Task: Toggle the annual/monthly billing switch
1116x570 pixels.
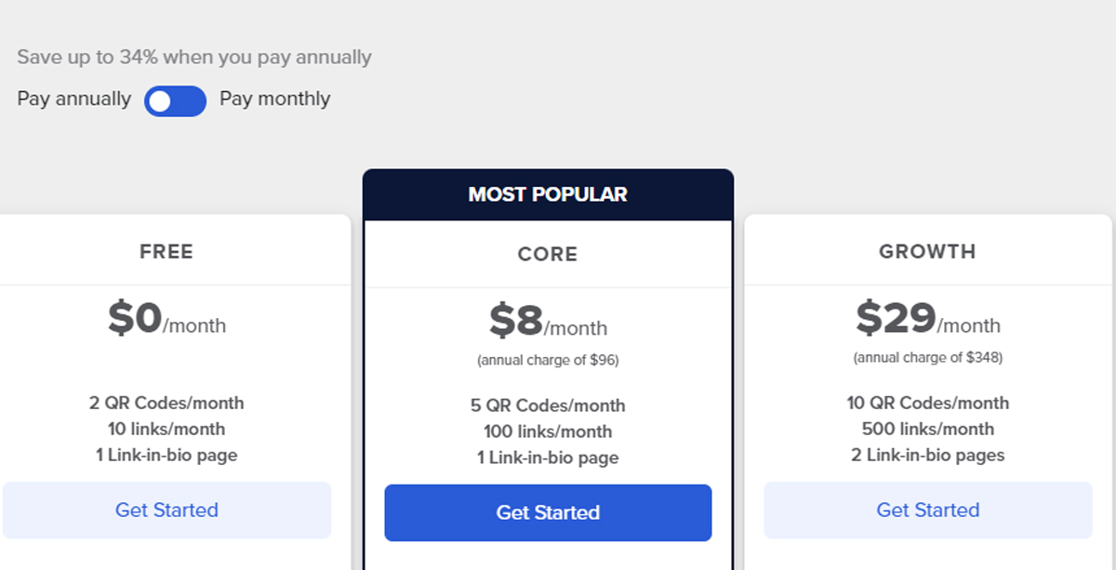Action: click(175, 100)
